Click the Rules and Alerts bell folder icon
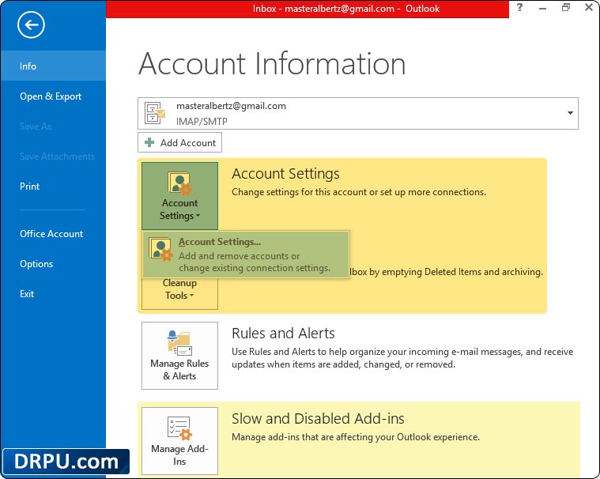Viewport: 600px width, 479px height. pos(179,343)
